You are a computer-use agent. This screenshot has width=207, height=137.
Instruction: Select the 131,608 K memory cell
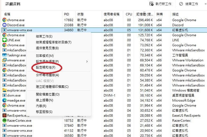coord(145,30)
